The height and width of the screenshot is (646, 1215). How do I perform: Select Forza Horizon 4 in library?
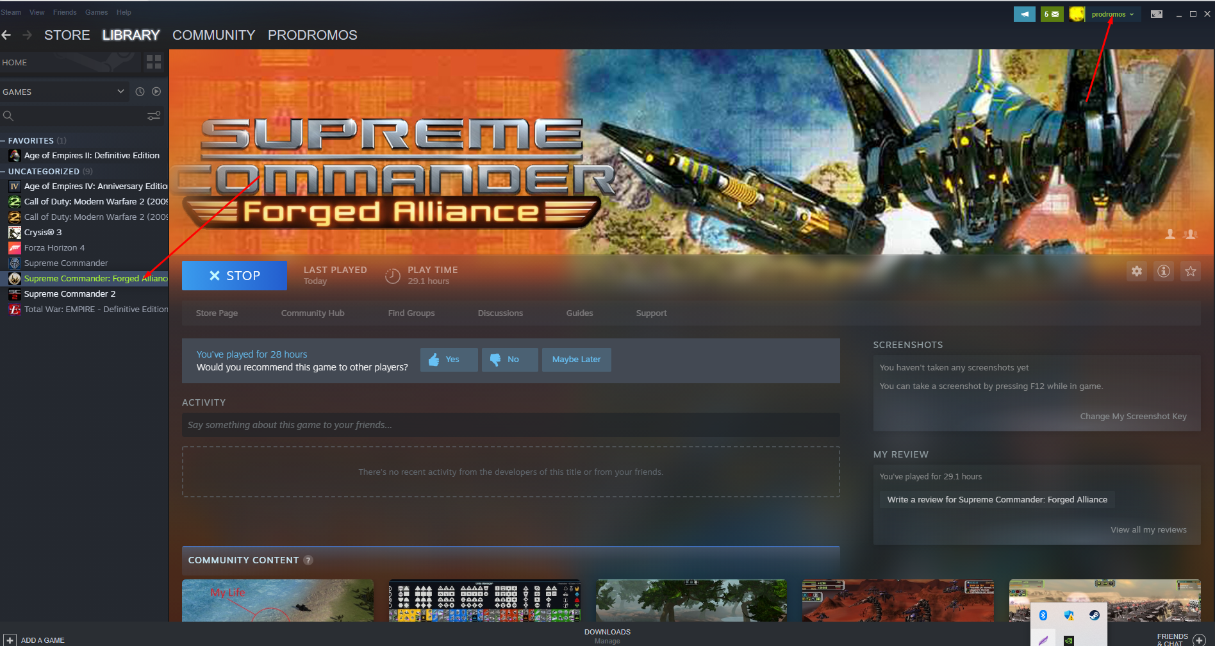coord(84,247)
